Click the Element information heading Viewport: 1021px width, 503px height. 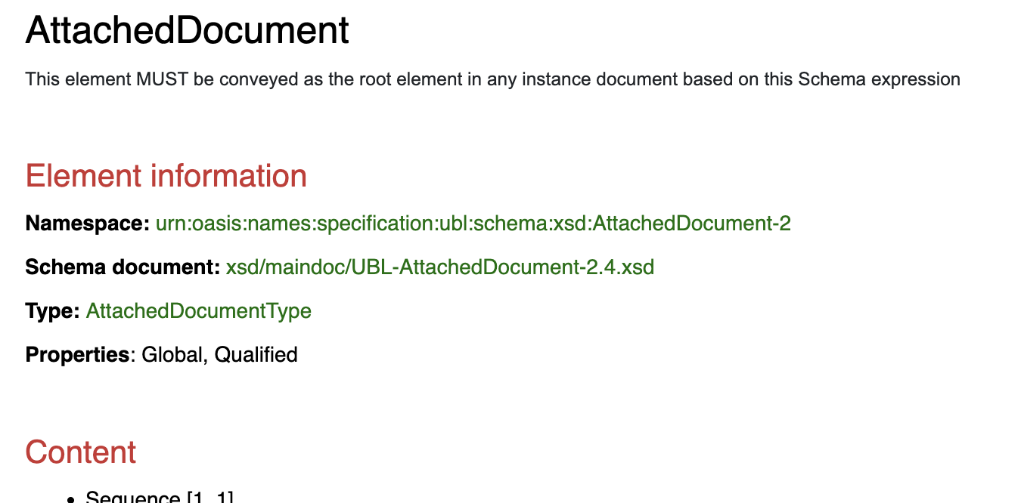tap(166, 176)
